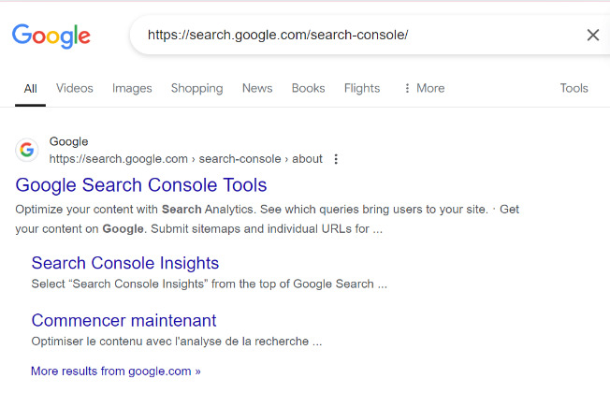Click the Google logo to go home
This screenshot has height=408, width=610.
click(x=51, y=36)
